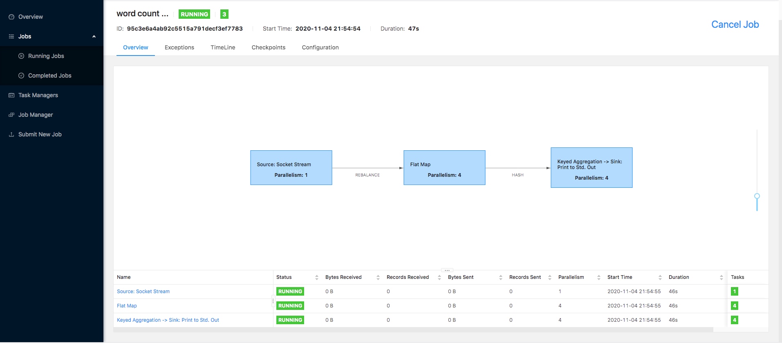Click the Running Jobs play-circle icon
The width and height of the screenshot is (782, 343).
tap(21, 56)
